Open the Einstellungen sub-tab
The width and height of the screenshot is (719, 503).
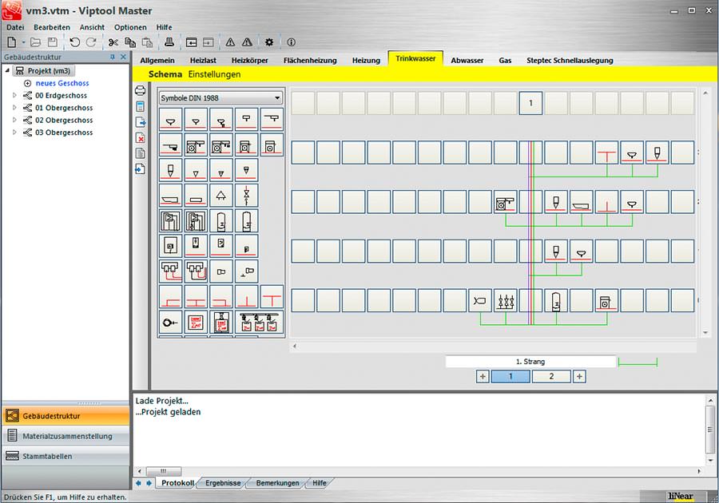click(214, 74)
